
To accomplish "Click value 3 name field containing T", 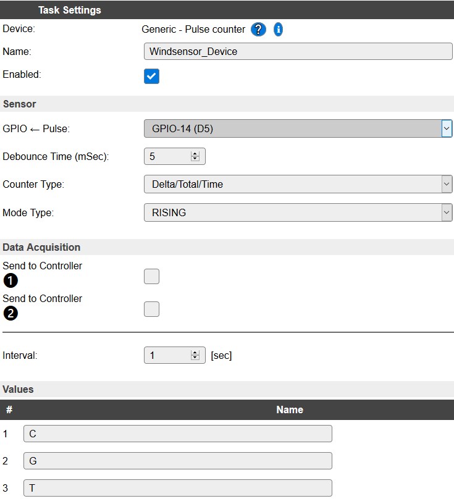I will [x=177, y=488].
